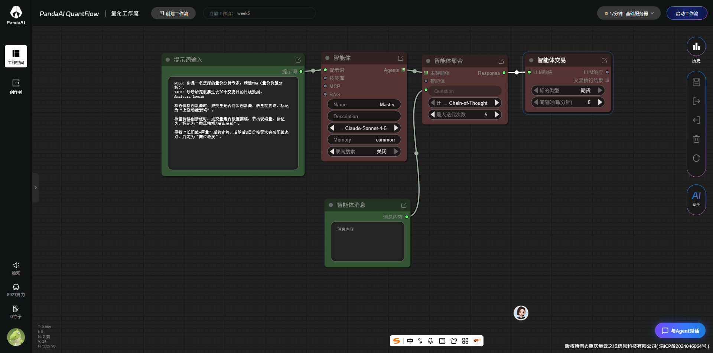Click the 启动工作流 button
This screenshot has height=353, width=713.
coord(687,13)
